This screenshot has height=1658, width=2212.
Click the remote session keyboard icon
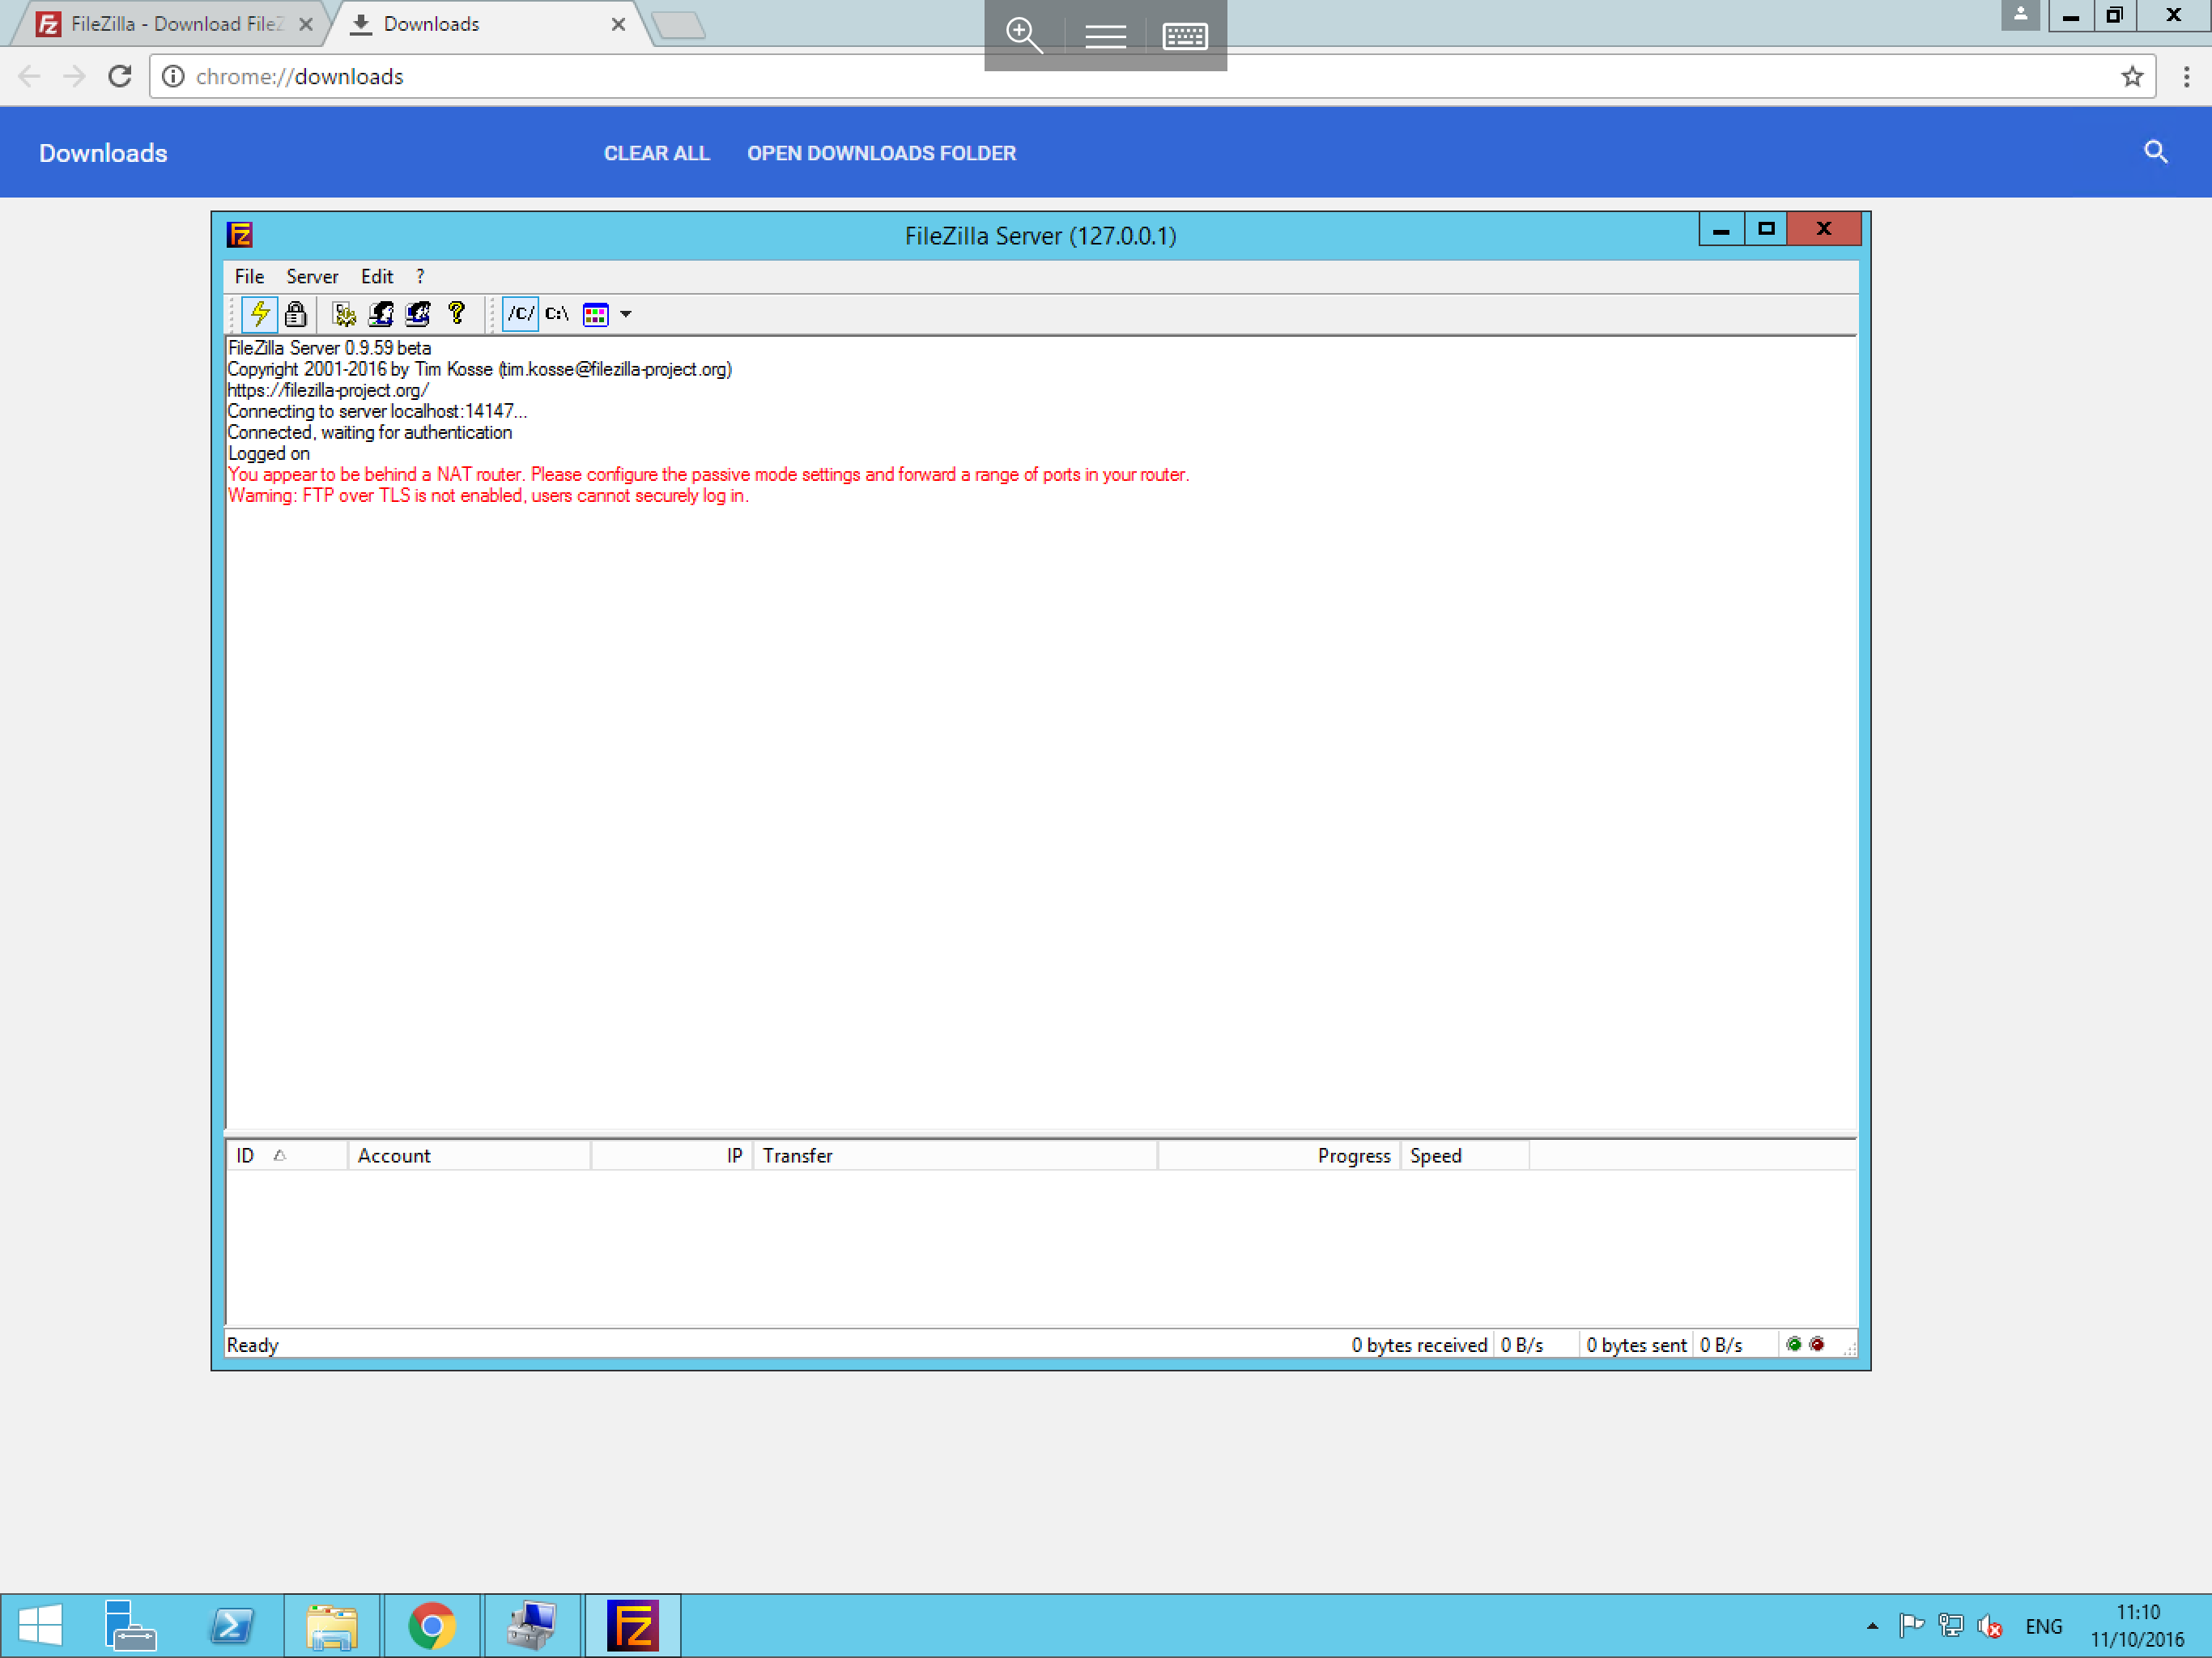(x=1185, y=37)
